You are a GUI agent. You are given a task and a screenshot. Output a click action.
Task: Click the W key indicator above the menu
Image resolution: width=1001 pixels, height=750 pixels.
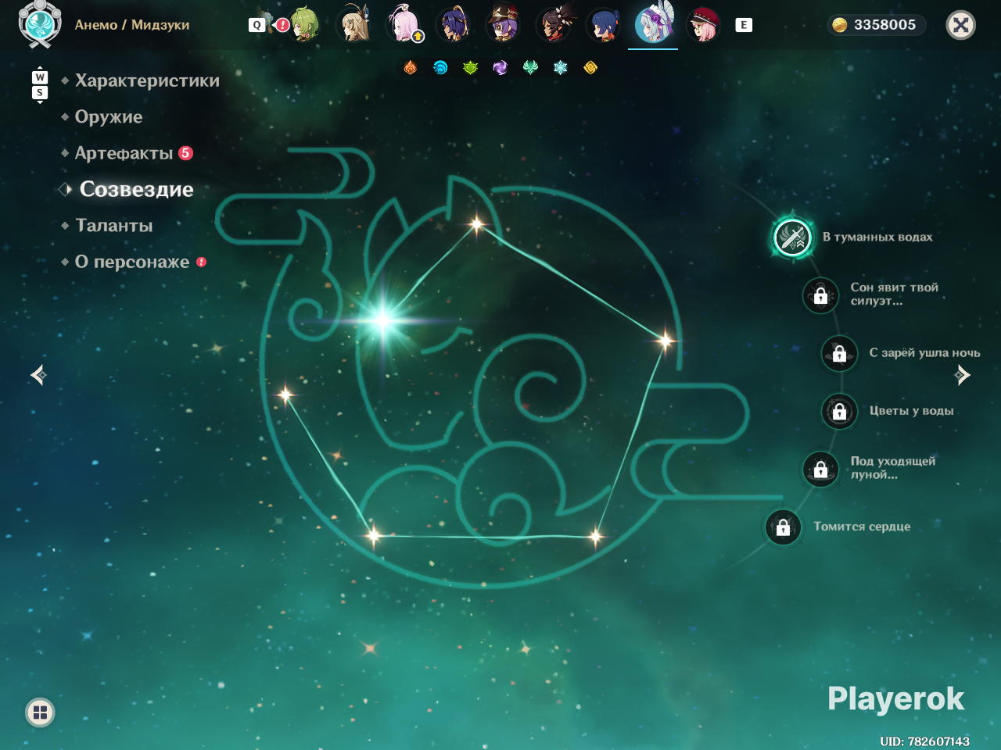[x=40, y=77]
